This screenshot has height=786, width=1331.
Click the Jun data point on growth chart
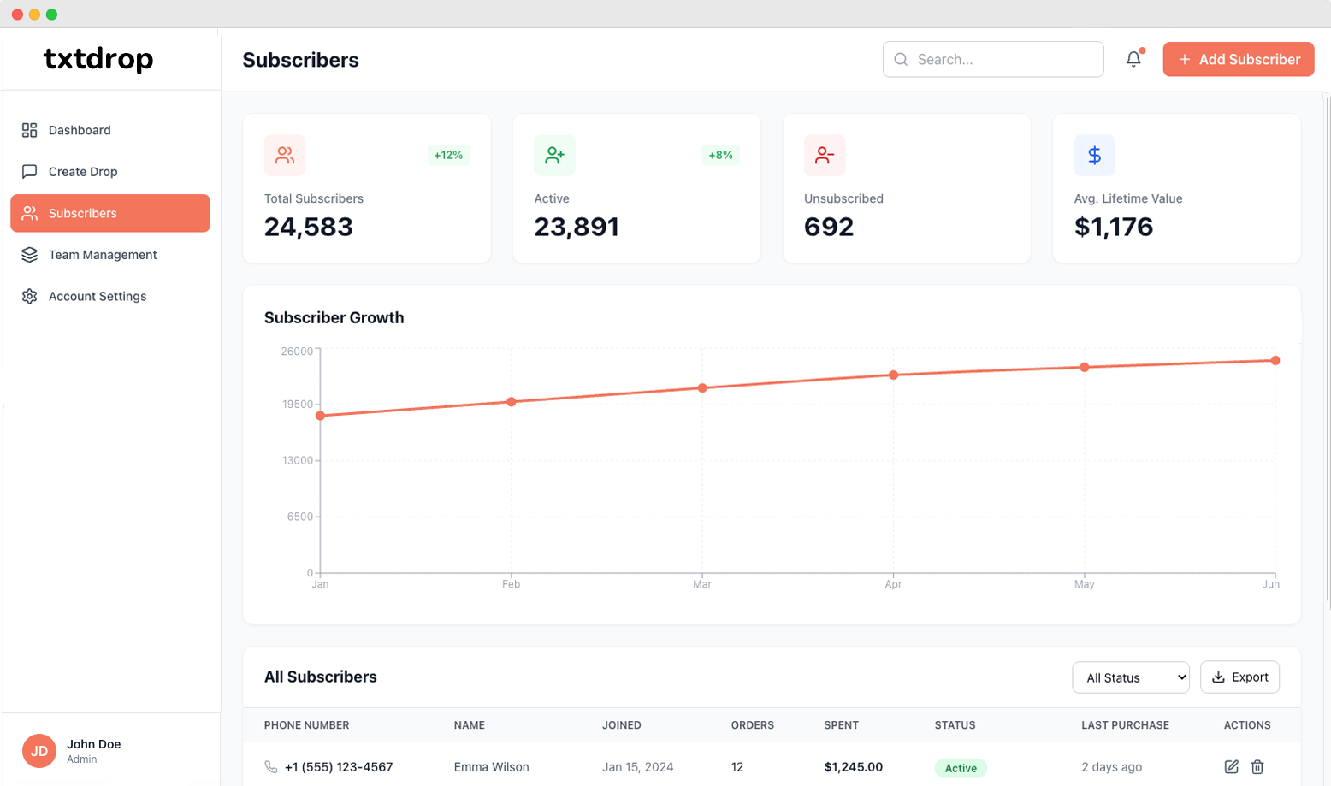pyautogui.click(x=1275, y=361)
